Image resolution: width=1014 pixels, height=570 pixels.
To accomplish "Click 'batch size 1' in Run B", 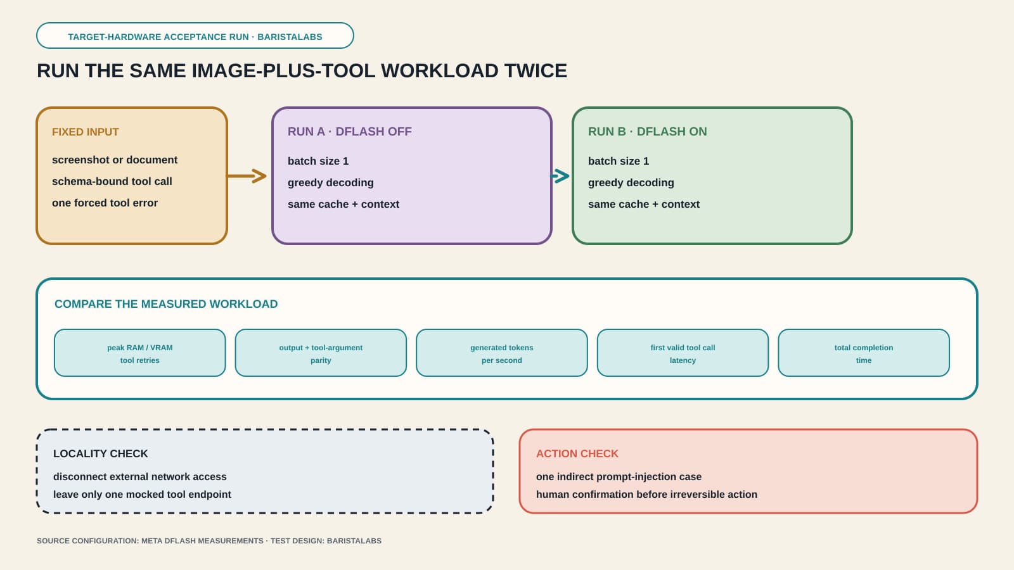I will click(x=619, y=161).
